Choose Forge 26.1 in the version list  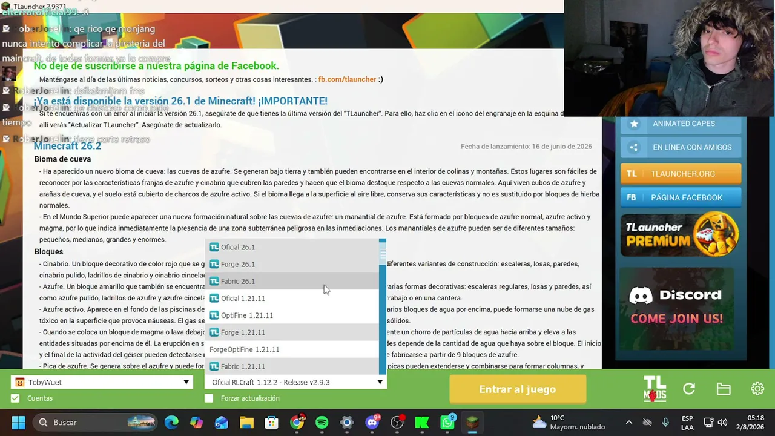tap(292, 264)
